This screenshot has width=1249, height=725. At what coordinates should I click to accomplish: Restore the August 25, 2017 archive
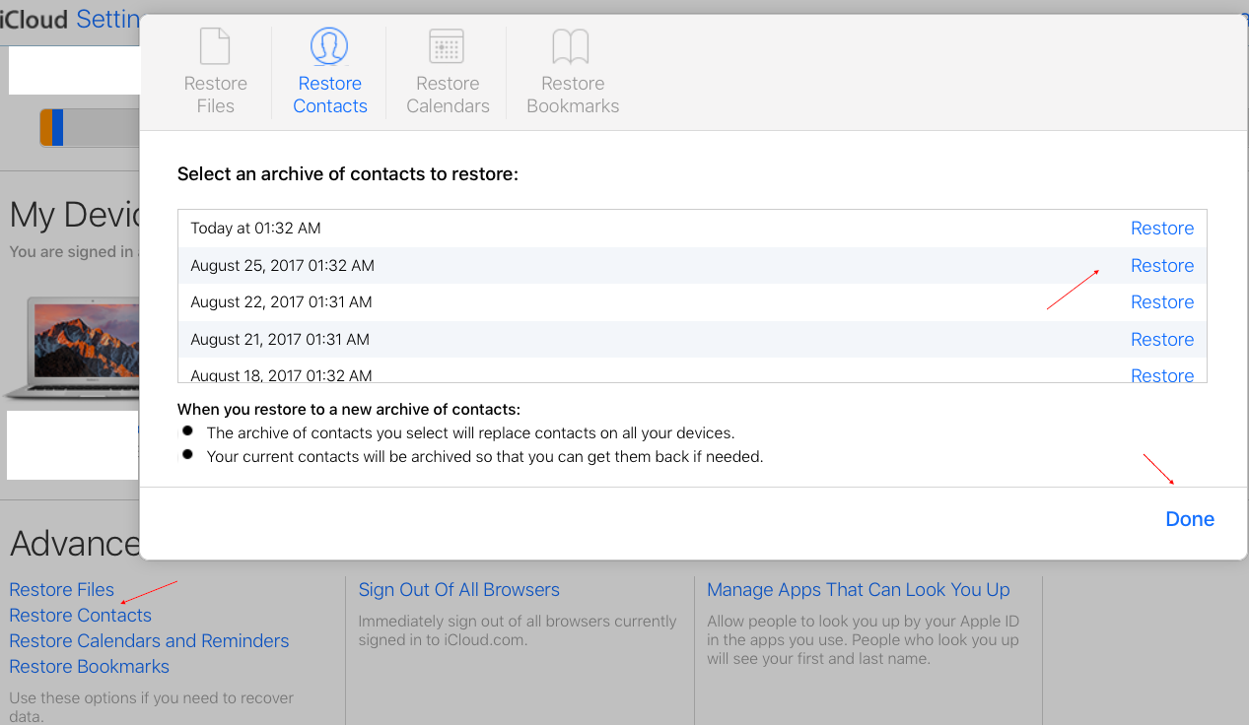[x=1161, y=266]
